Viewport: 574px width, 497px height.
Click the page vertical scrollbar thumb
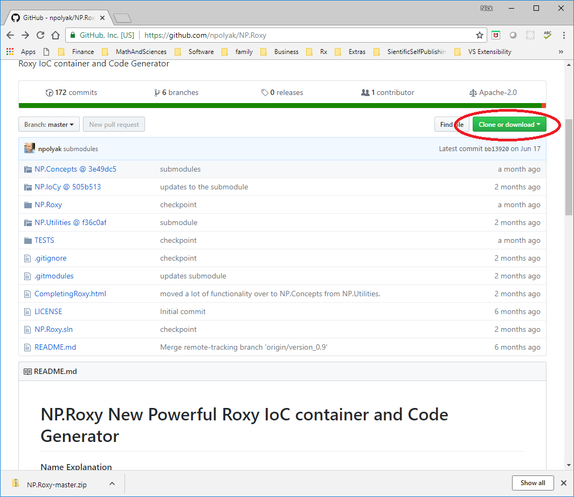[x=569, y=167]
